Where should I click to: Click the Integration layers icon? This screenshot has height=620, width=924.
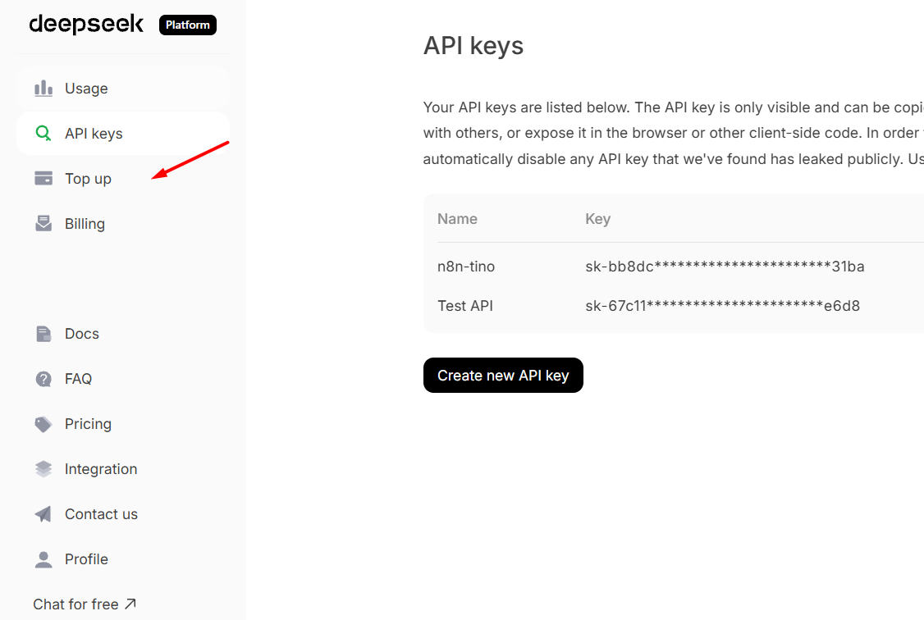(43, 469)
